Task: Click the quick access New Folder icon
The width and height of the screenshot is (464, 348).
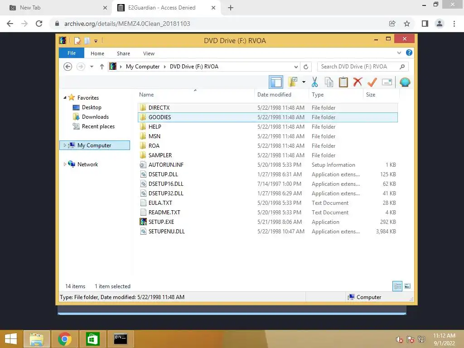Action: 87,40
